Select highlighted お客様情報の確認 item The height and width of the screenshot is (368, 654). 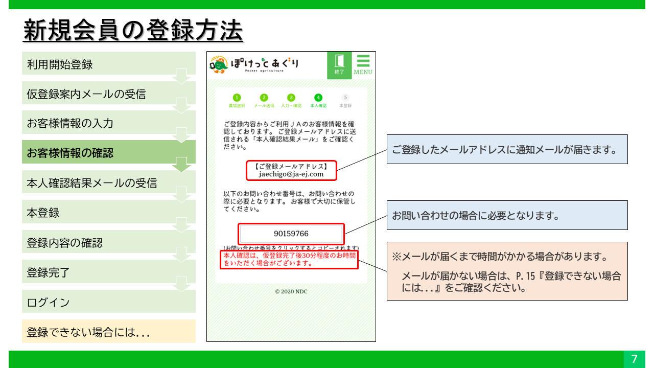click(108, 153)
